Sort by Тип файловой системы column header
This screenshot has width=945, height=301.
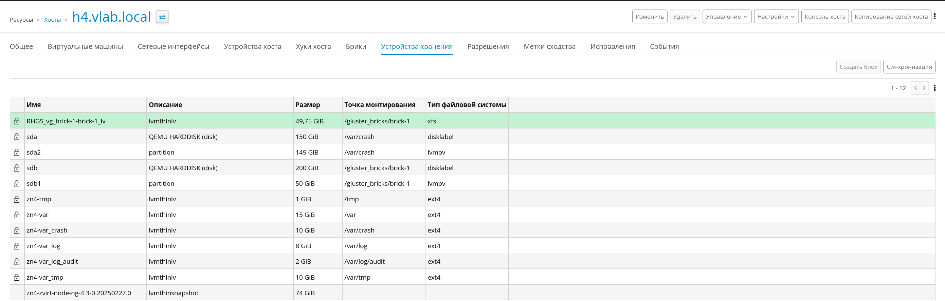[467, 105]
